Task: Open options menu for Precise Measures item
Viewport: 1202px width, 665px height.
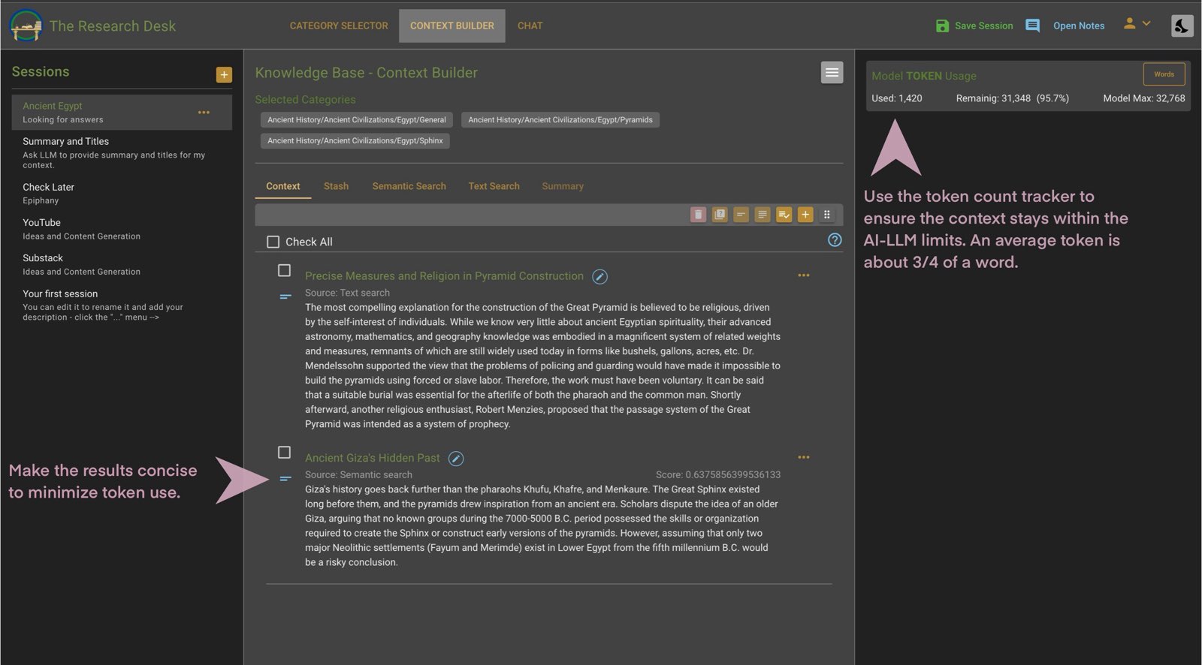Action: [804, 275]
